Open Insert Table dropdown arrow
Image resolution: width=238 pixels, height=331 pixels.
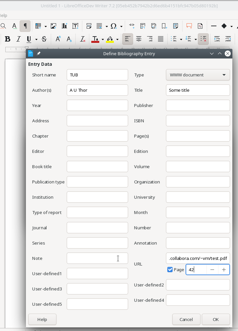point(45,26)
